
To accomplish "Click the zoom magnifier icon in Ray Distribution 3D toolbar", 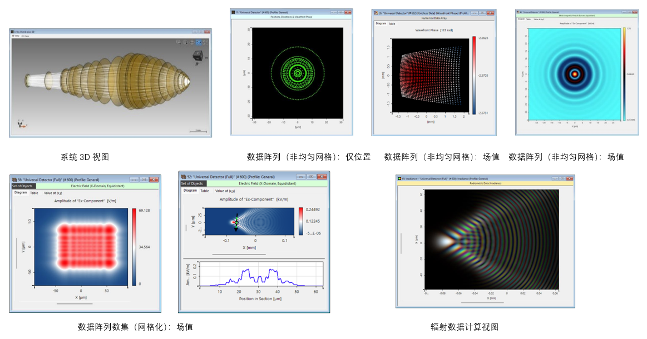I will [x=185, y=42].
